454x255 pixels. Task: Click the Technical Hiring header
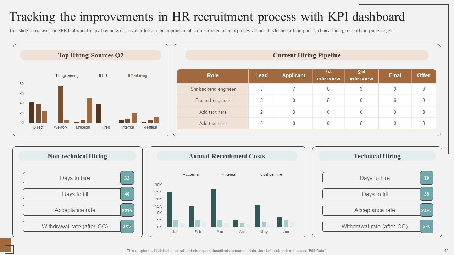377,156
